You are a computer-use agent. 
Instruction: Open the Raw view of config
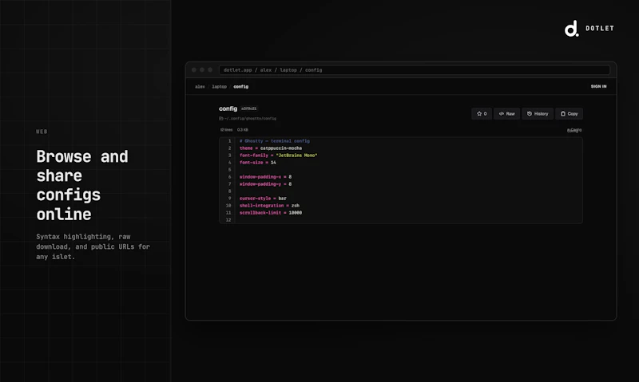[x=506, y=114]
